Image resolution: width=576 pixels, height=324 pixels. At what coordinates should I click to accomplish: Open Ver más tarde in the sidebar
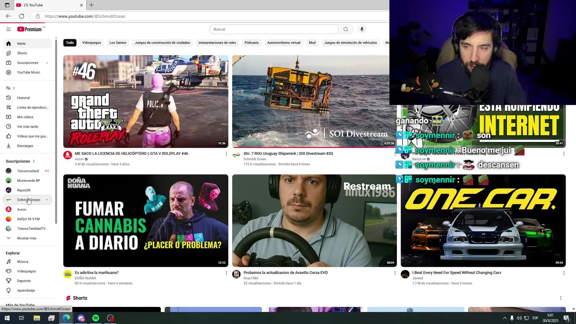28,127
